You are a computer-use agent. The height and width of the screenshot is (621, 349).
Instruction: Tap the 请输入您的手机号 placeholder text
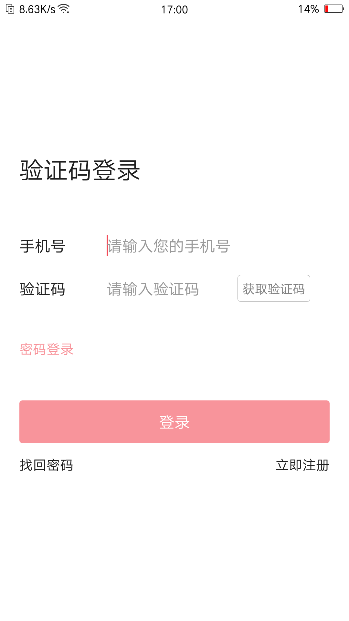coord(169,246)
